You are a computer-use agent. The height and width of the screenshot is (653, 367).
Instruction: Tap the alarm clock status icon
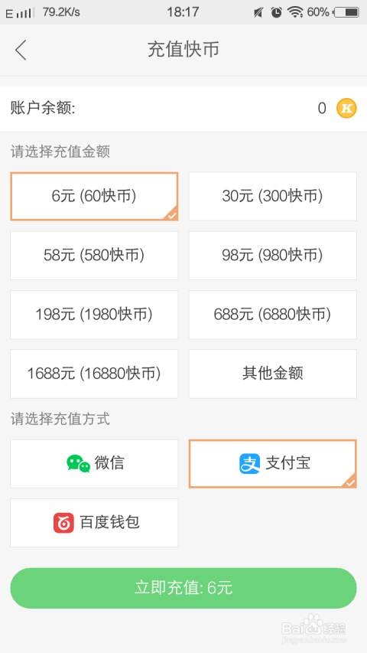pos(276,12)
